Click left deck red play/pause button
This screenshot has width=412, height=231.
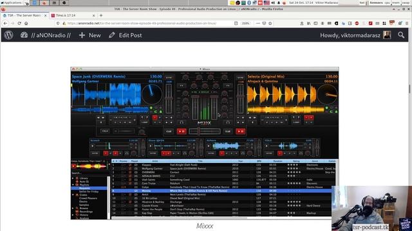182,131
